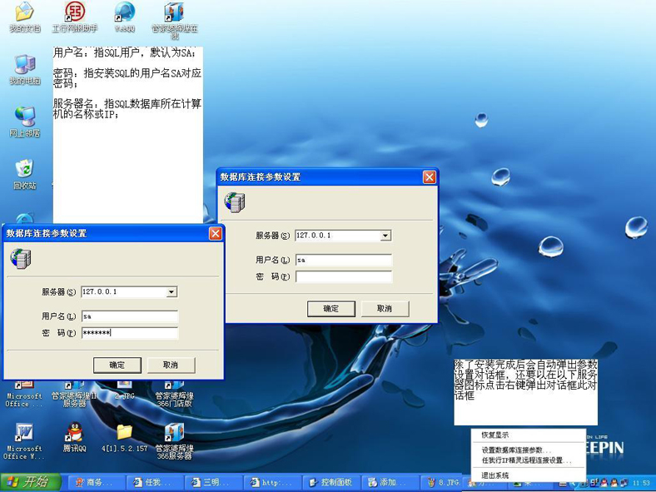The height and width of the screenshot is (492, 656).
Task: Switch to 商务... taskbar window
Action: pos(96,482)
